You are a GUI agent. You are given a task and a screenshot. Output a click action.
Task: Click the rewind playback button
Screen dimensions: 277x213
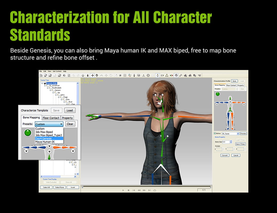tap(139, 190)
